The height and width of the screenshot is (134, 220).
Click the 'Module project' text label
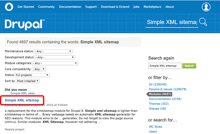[x=14, y=129]
